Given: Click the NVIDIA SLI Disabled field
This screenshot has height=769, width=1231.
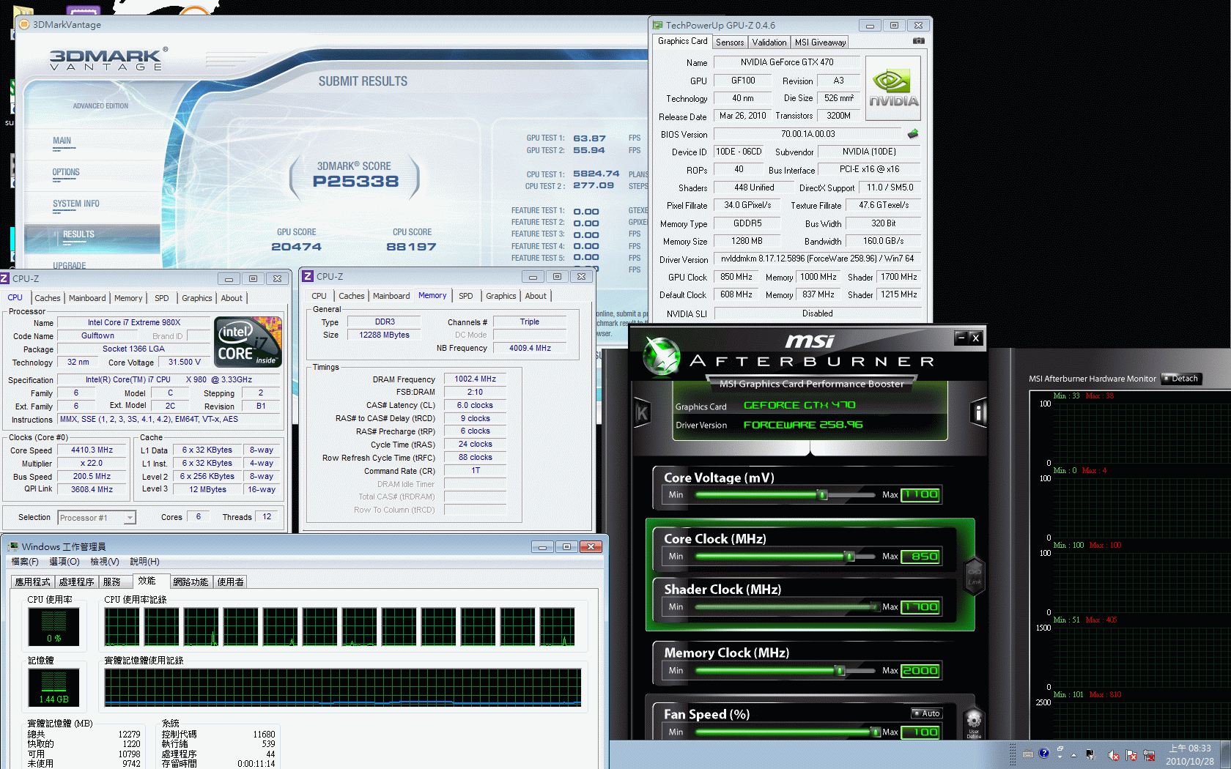Looking at the screenshot, I should [x=817, y=313].
